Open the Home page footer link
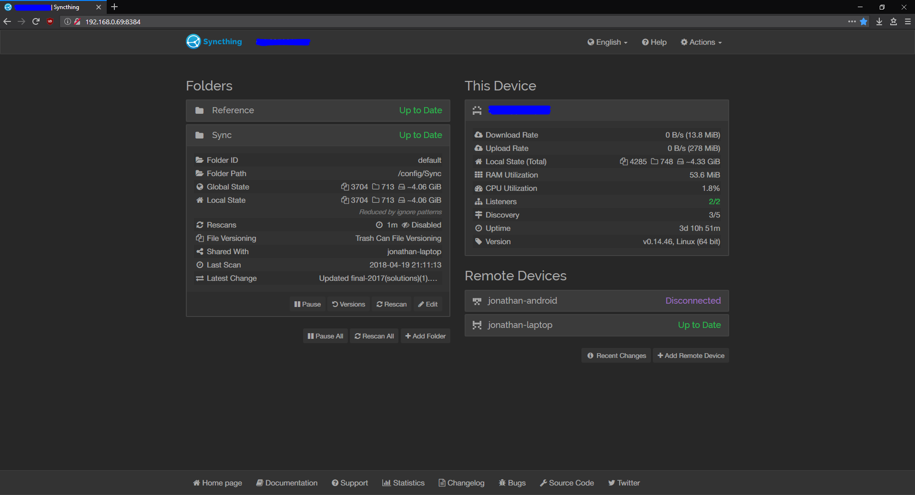This screenshot has height=495, width=915. click(217, 483)
